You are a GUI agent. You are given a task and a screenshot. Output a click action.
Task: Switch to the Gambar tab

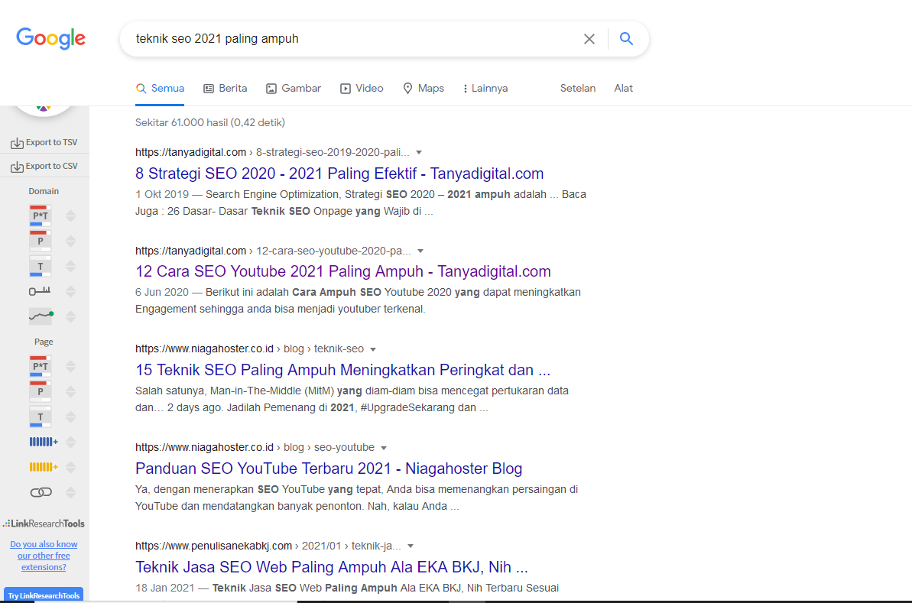click(x=294, y=89)
